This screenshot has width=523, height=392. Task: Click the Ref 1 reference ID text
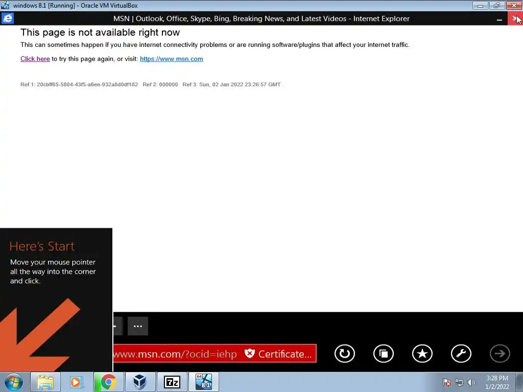click(79, 85)
